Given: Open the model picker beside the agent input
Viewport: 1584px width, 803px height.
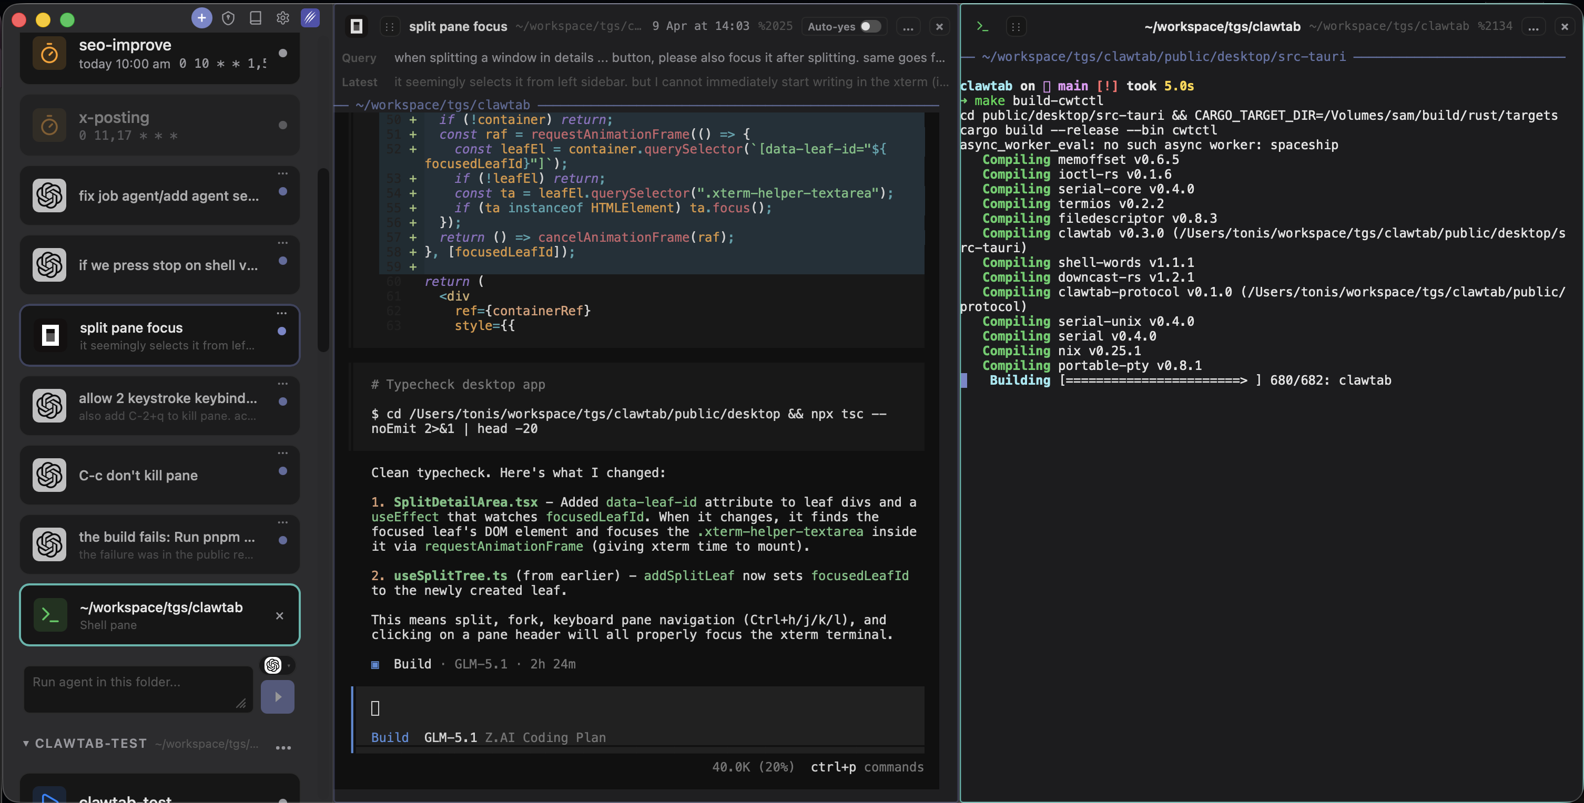Looking at the screenshot, I should (x=278, y=665).
